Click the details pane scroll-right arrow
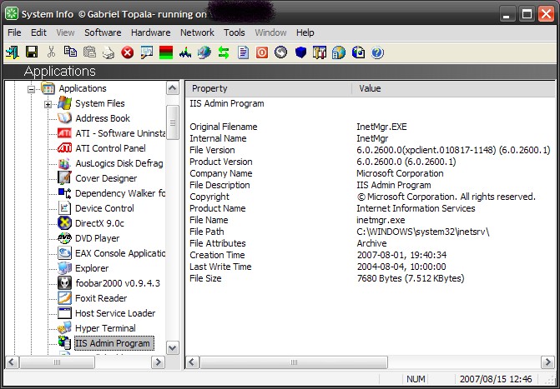Screen dimensions: 560x389 click(547, 362)
